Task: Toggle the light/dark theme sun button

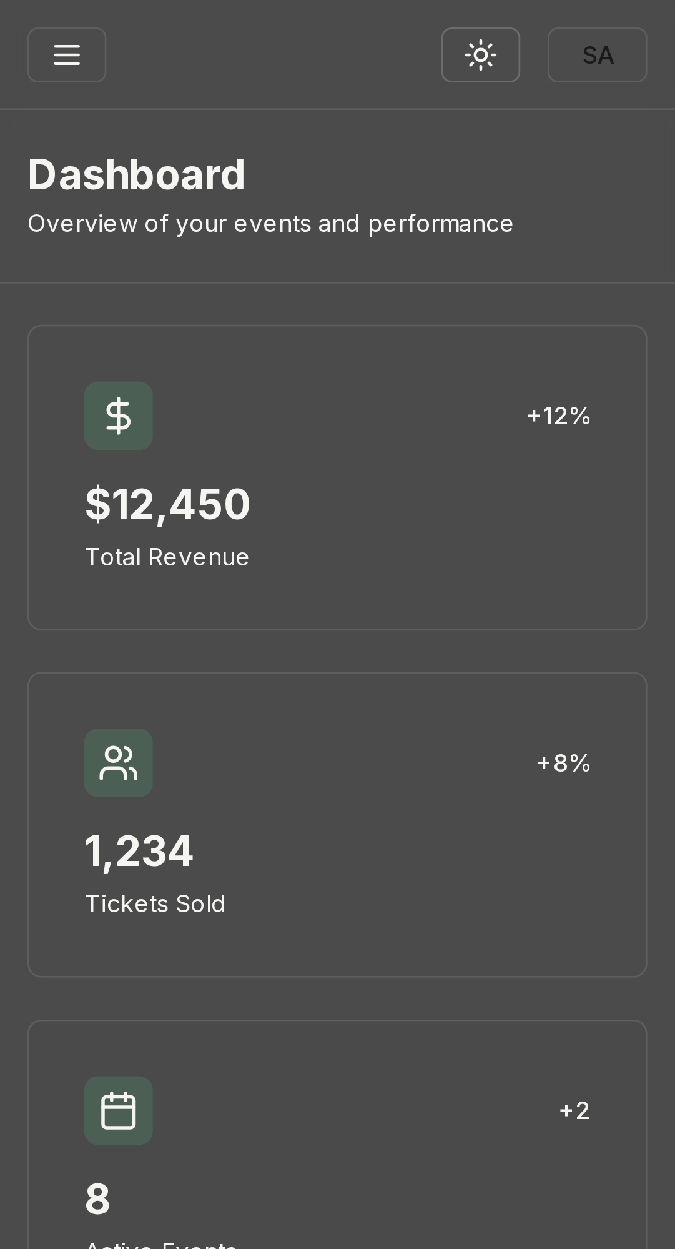Action: tap(480, 55)
